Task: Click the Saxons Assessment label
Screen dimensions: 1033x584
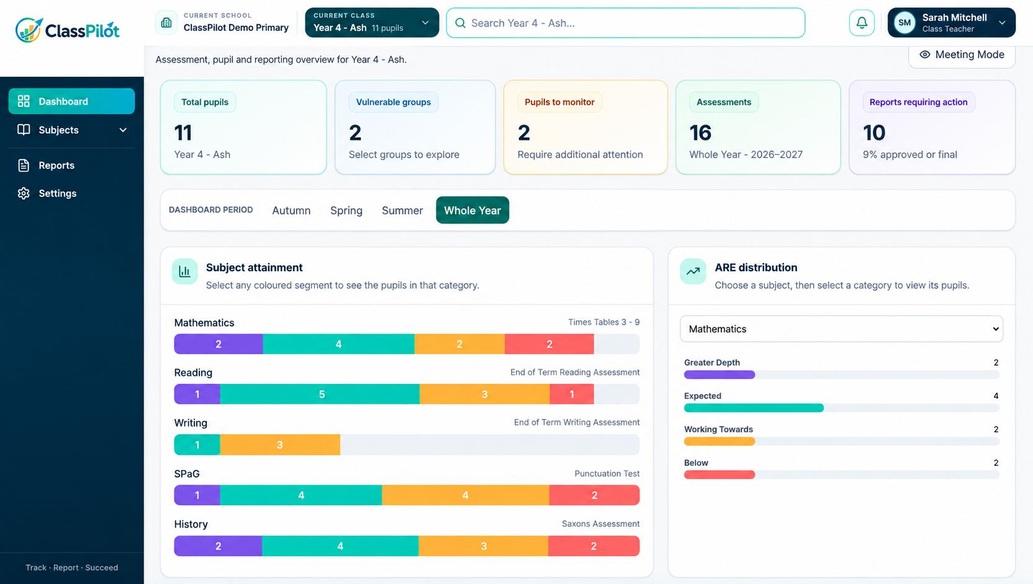Action: pyautogui.click(x=601, y=524)
